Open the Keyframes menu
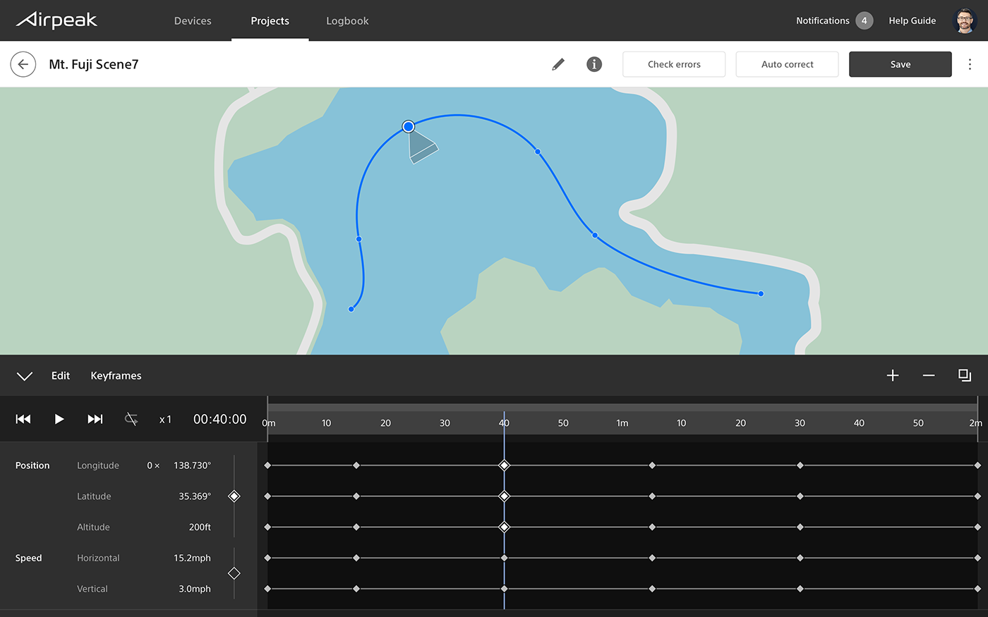Viewport: 988px width, 617px height. [116, 376]
